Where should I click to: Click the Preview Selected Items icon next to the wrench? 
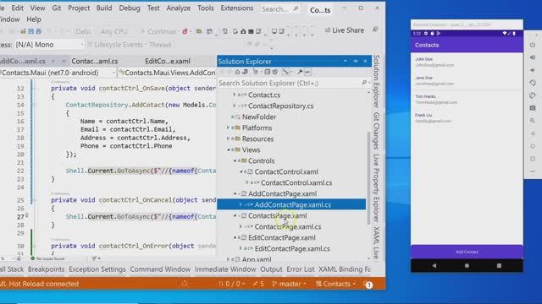pos(307,72)
